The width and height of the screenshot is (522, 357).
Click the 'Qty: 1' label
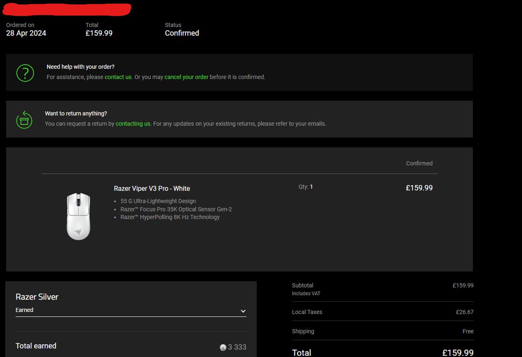tap(306, 187)
